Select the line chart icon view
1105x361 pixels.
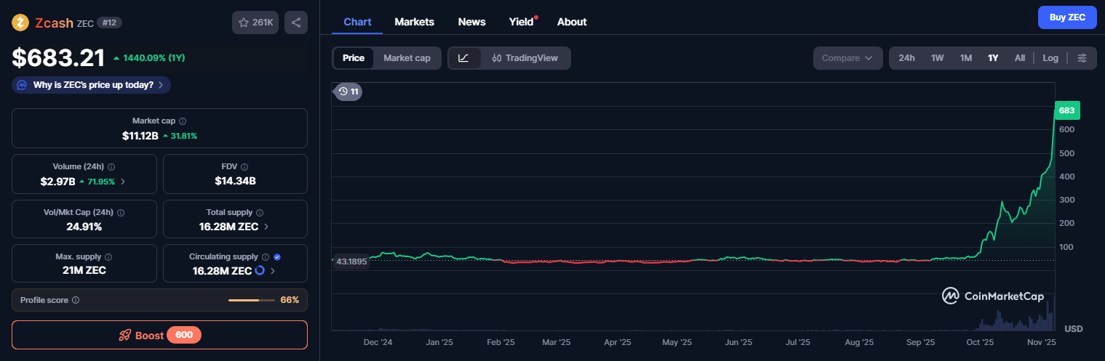click(x=464, y=58)
